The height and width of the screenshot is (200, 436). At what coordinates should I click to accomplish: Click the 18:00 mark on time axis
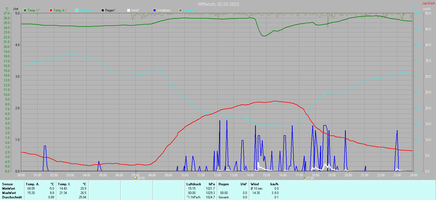pyautogui.click(x=316, y=175)
